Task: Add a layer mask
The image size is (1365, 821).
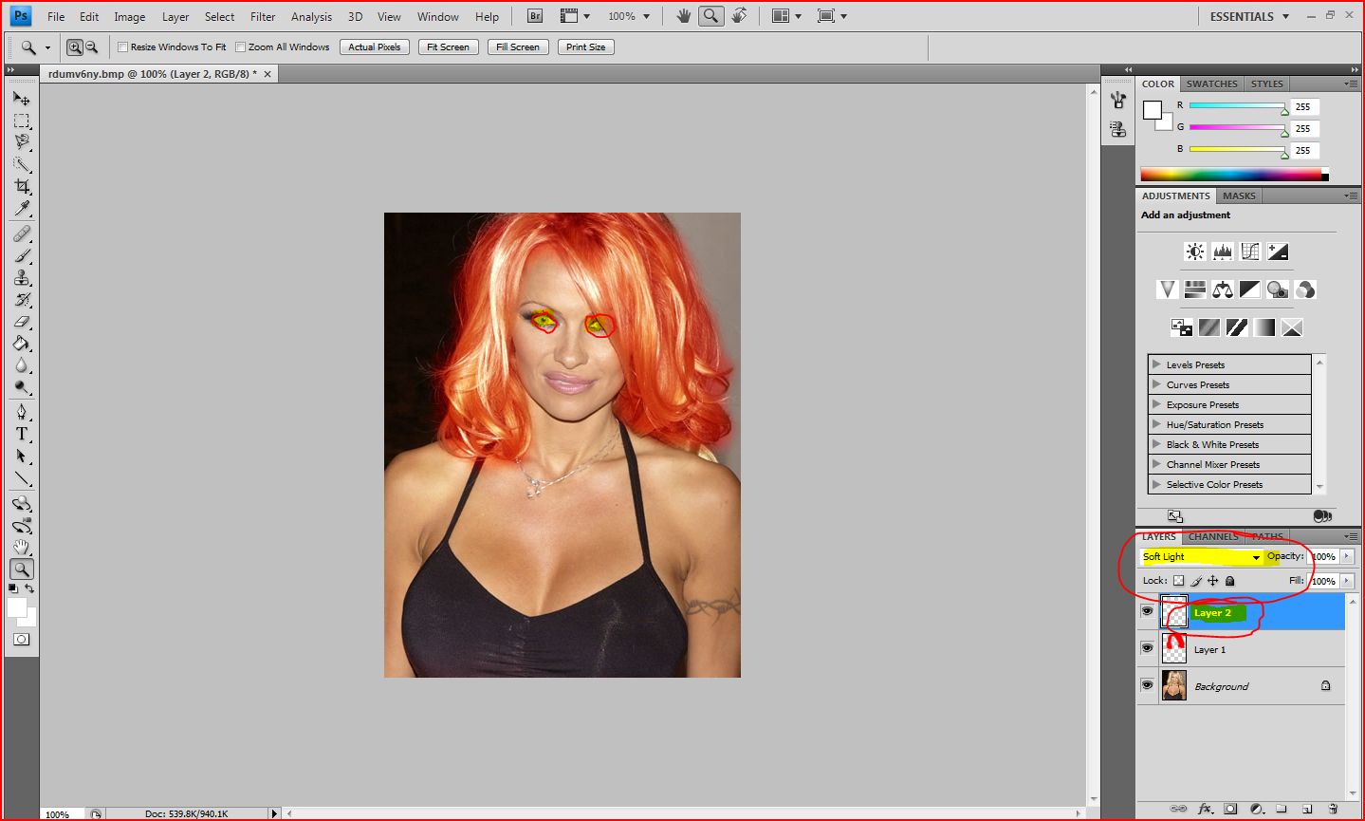Action: click(1230, 810)
